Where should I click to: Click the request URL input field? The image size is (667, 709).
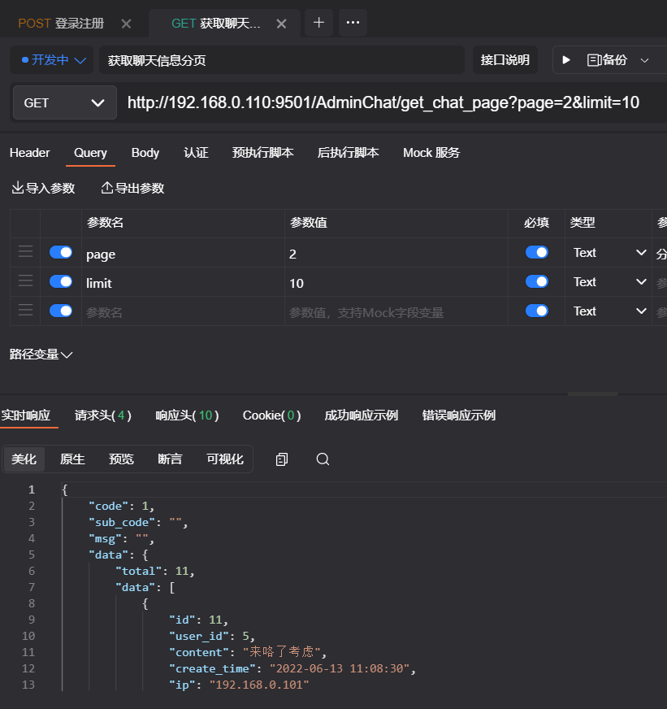[383, 102]
